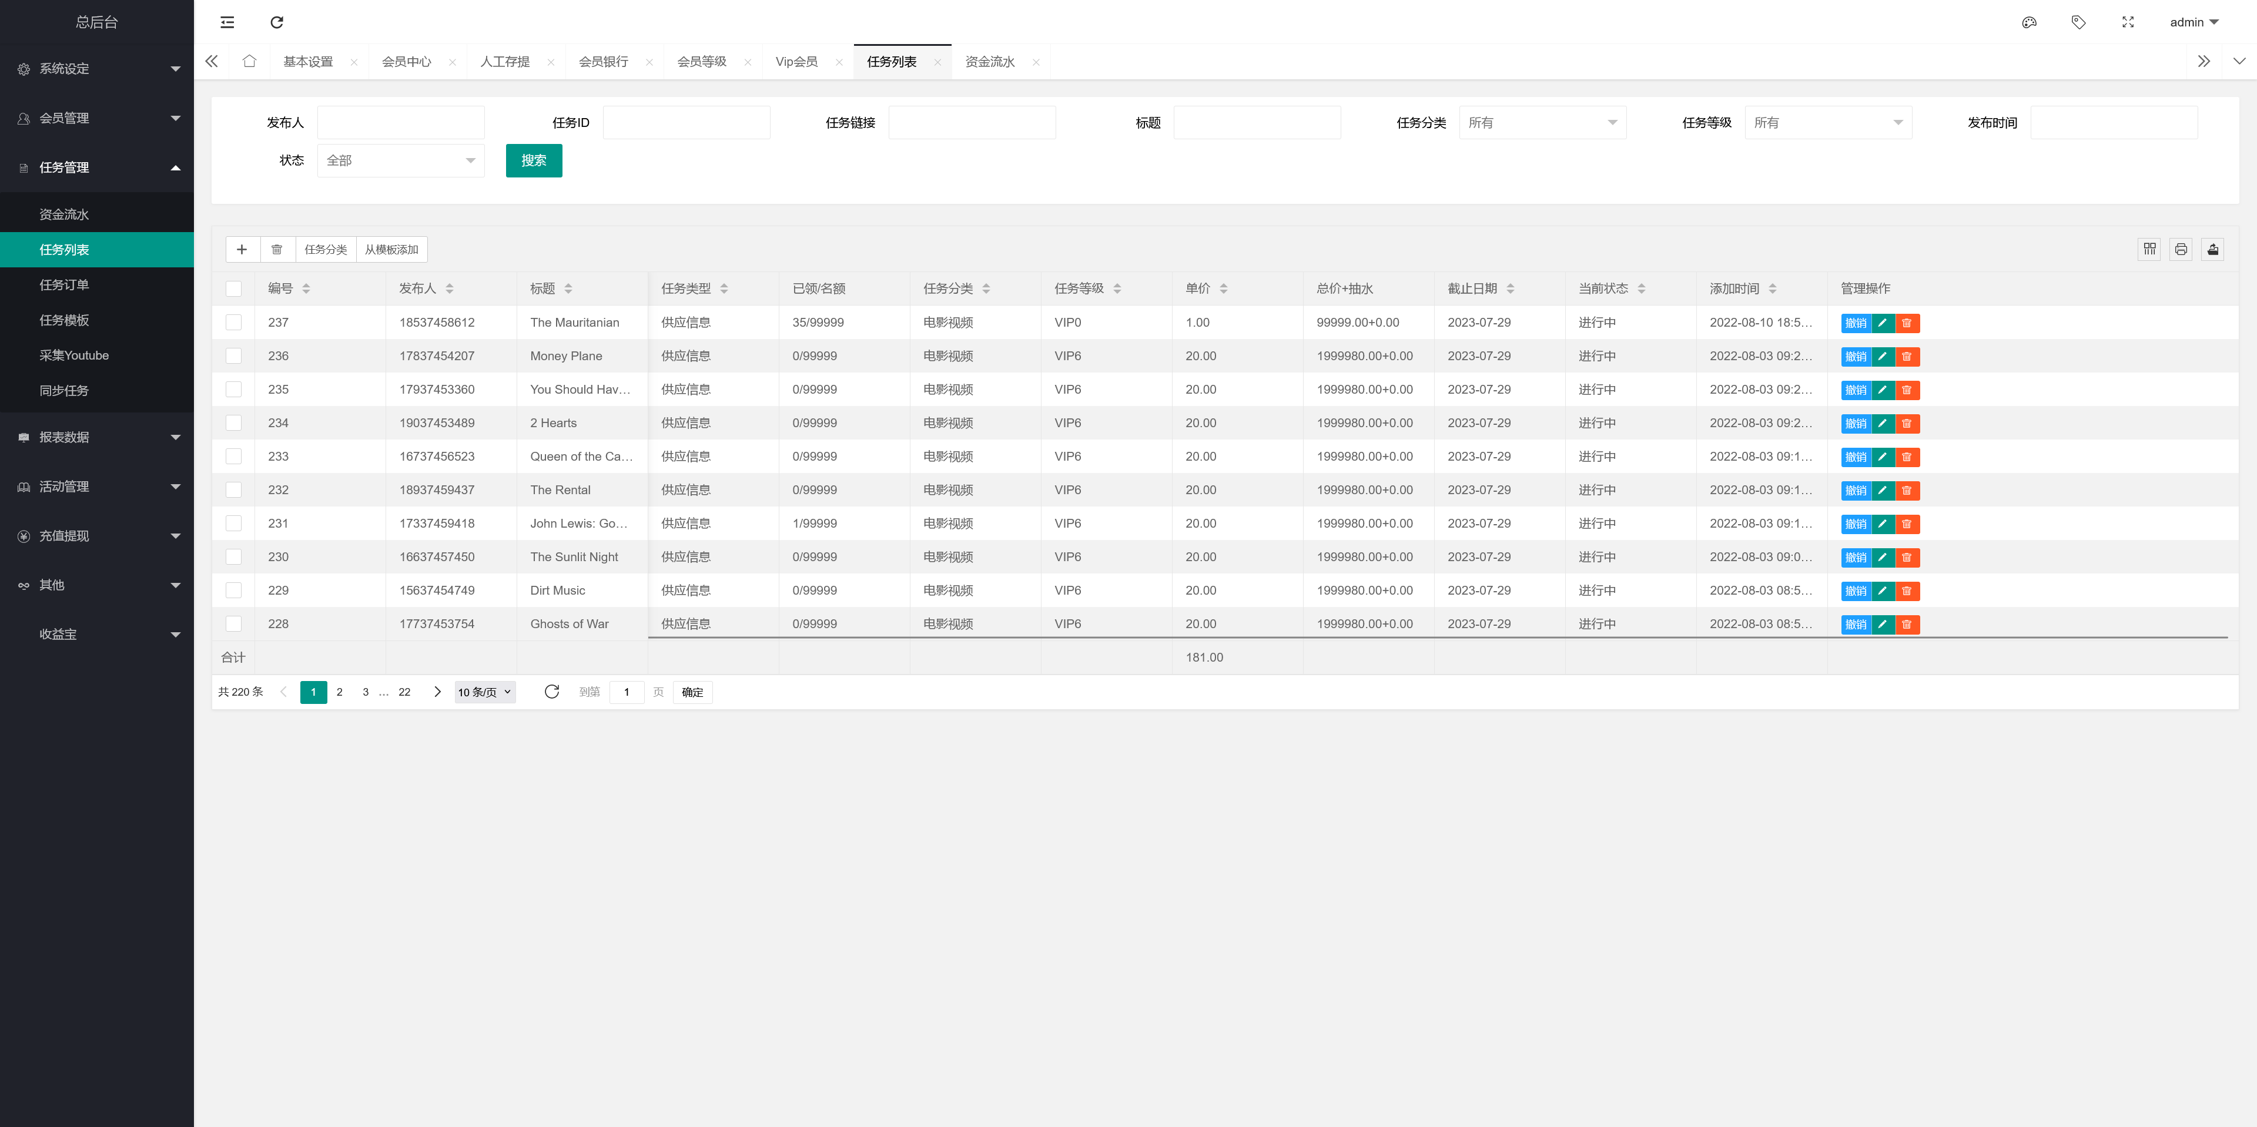The height and width of the screenshot is (1127, 2257).
Task: Click print table icon
Action: [2181, 250]
